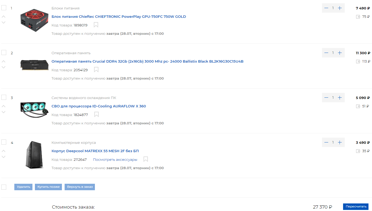Click the category label Блоки питания
The height and width of the screenshot is (211, 372).
point(65,8)
